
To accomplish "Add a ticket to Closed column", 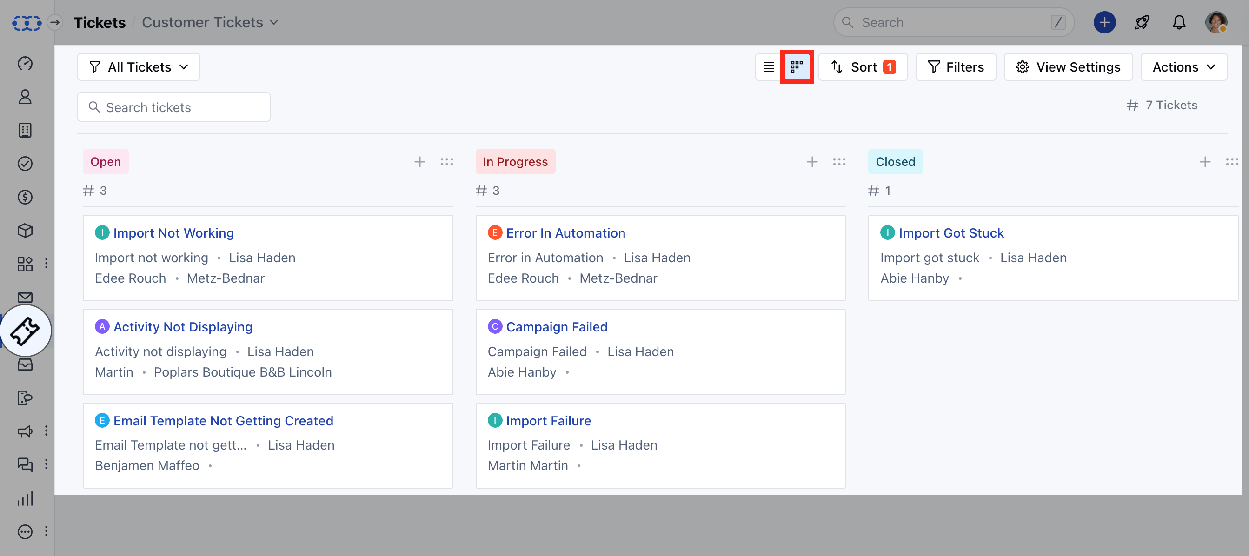I will point(1205,162).
